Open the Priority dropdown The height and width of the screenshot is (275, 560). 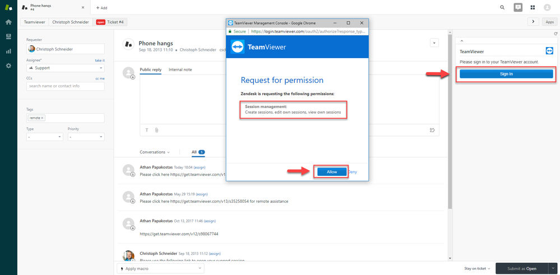tap(86, 137)
